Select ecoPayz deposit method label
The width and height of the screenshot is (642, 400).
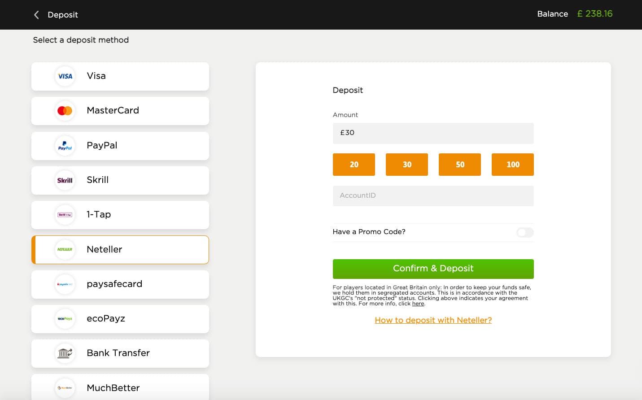[x=106, y=318]
